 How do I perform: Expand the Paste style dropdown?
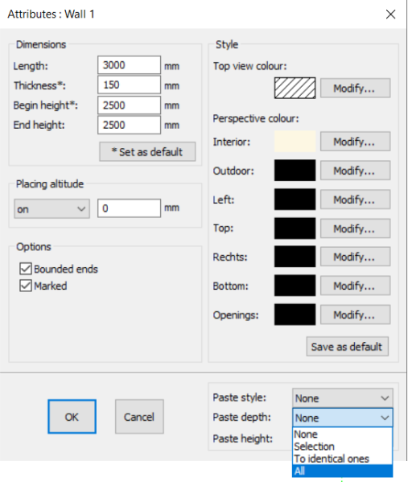[x=343, y=398]
